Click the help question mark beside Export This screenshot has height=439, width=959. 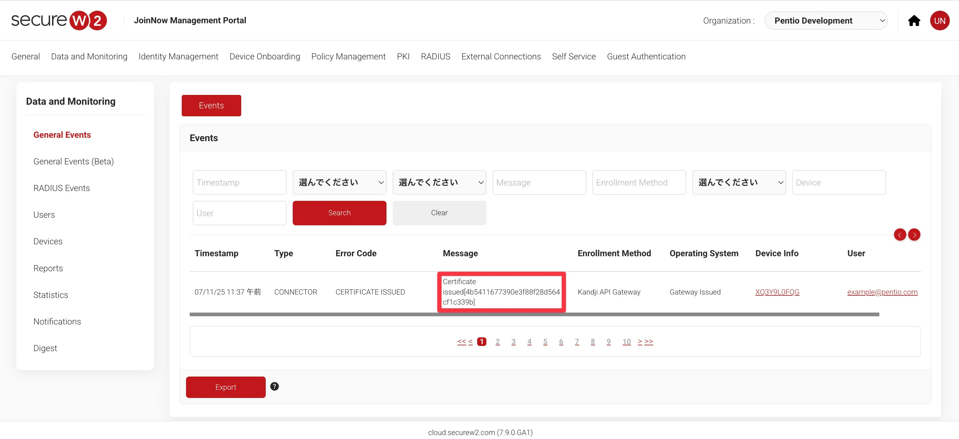274,387
